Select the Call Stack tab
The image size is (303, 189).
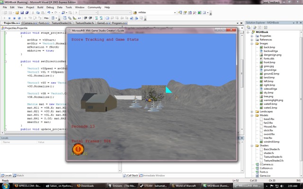click(131, 175)
